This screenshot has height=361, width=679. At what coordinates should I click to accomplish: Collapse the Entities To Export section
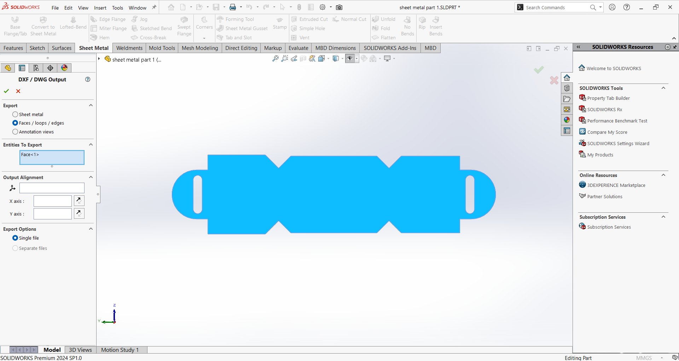(91, 145)
